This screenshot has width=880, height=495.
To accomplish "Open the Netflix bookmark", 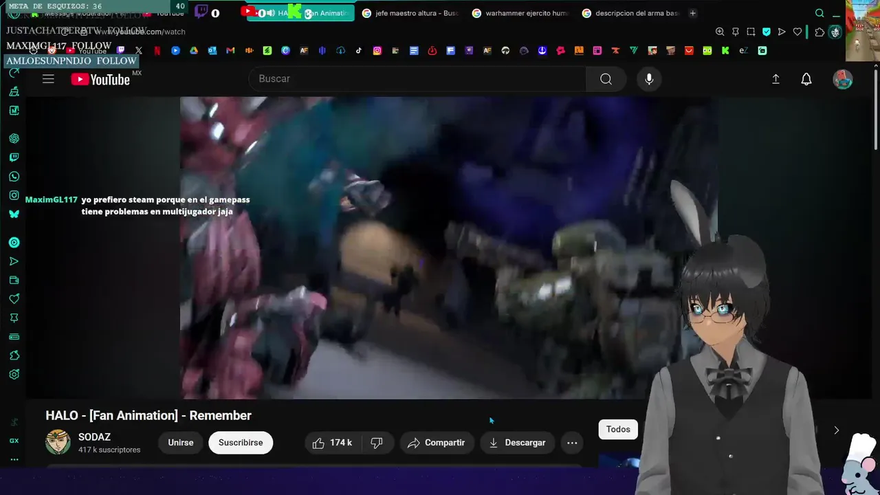I will (x=157, y=51).
